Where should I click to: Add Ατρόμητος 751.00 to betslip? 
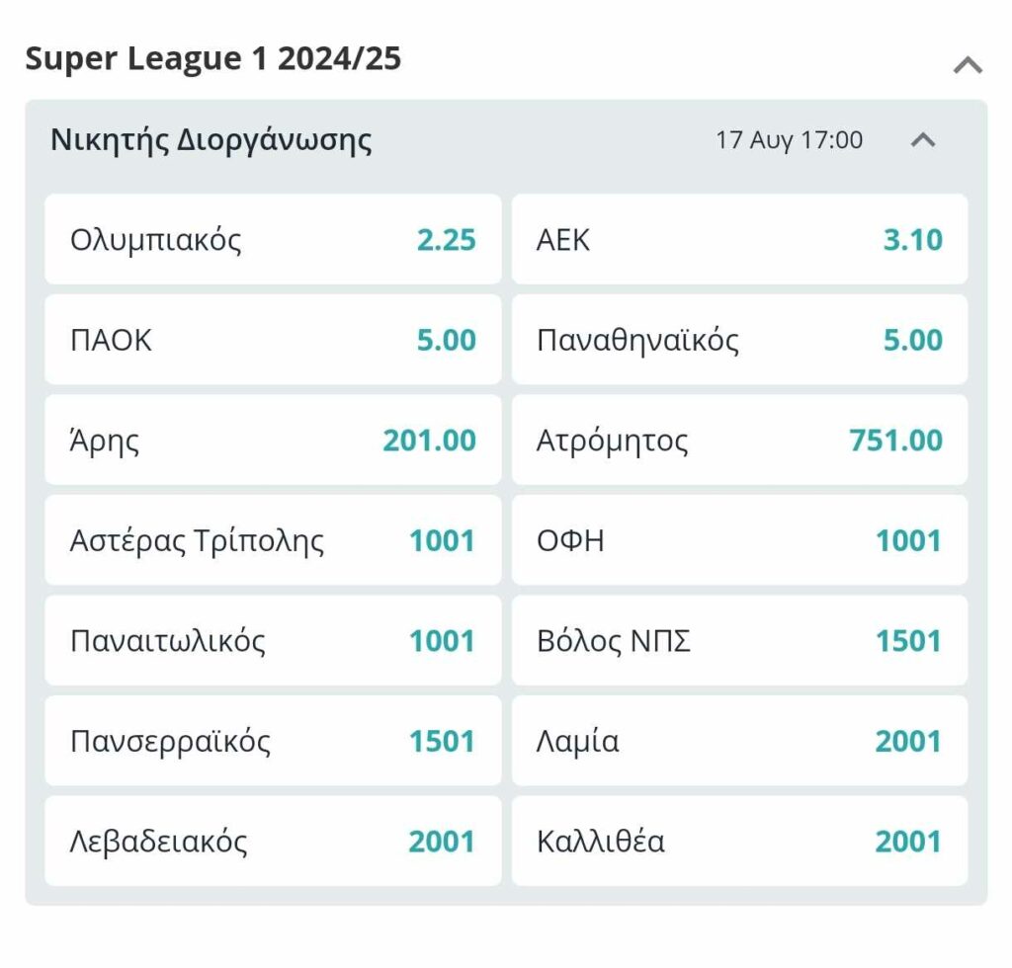[739, 441]
